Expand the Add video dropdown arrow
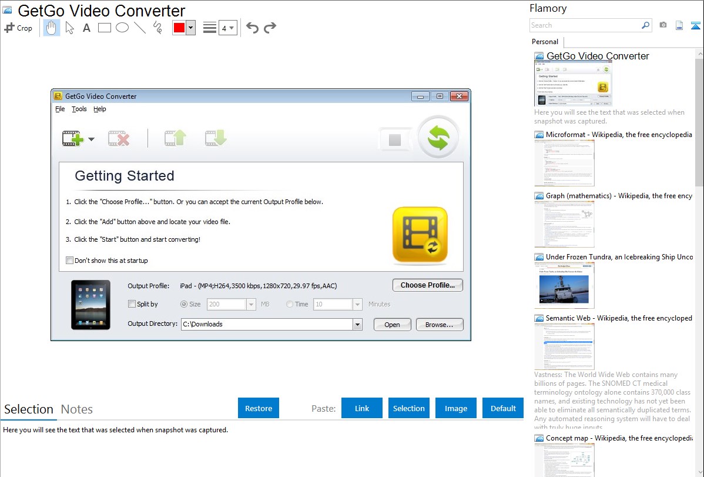 (x=91, y=139)
